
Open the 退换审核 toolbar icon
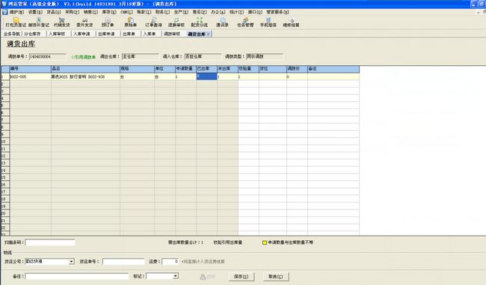point(176,22)
